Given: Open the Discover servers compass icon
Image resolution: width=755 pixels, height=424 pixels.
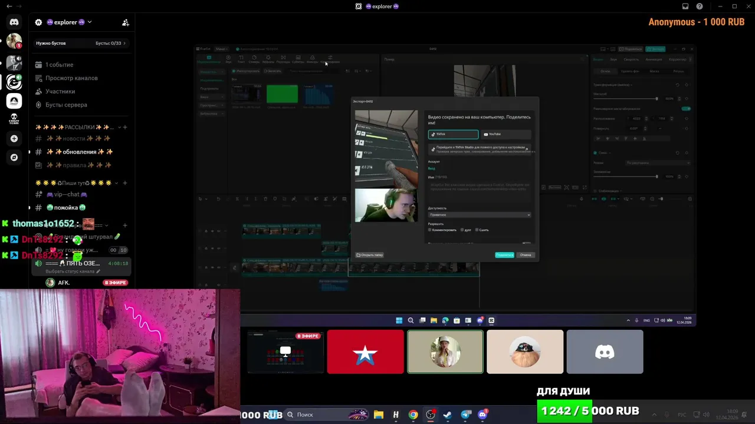Looking at the screenshot, I should click(14, 157).
